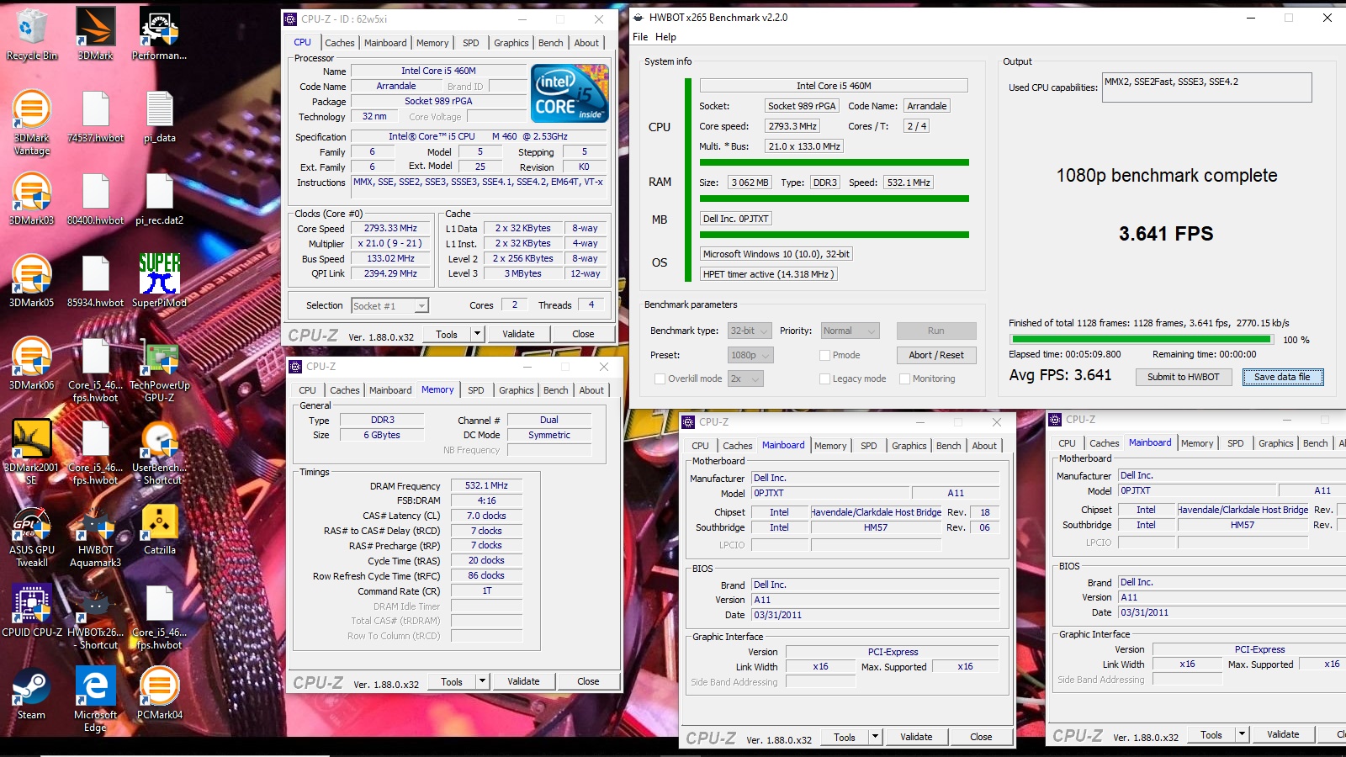Open the Help menu in HWBOT x265
Image resolution: width=1346 pixels, height=757 pixels.
coord(665,37)
